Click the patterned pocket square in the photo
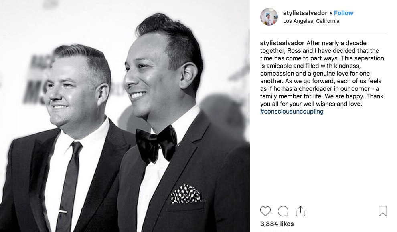The height and width of the screenshot is (232, 397). [x=186, y=194]
